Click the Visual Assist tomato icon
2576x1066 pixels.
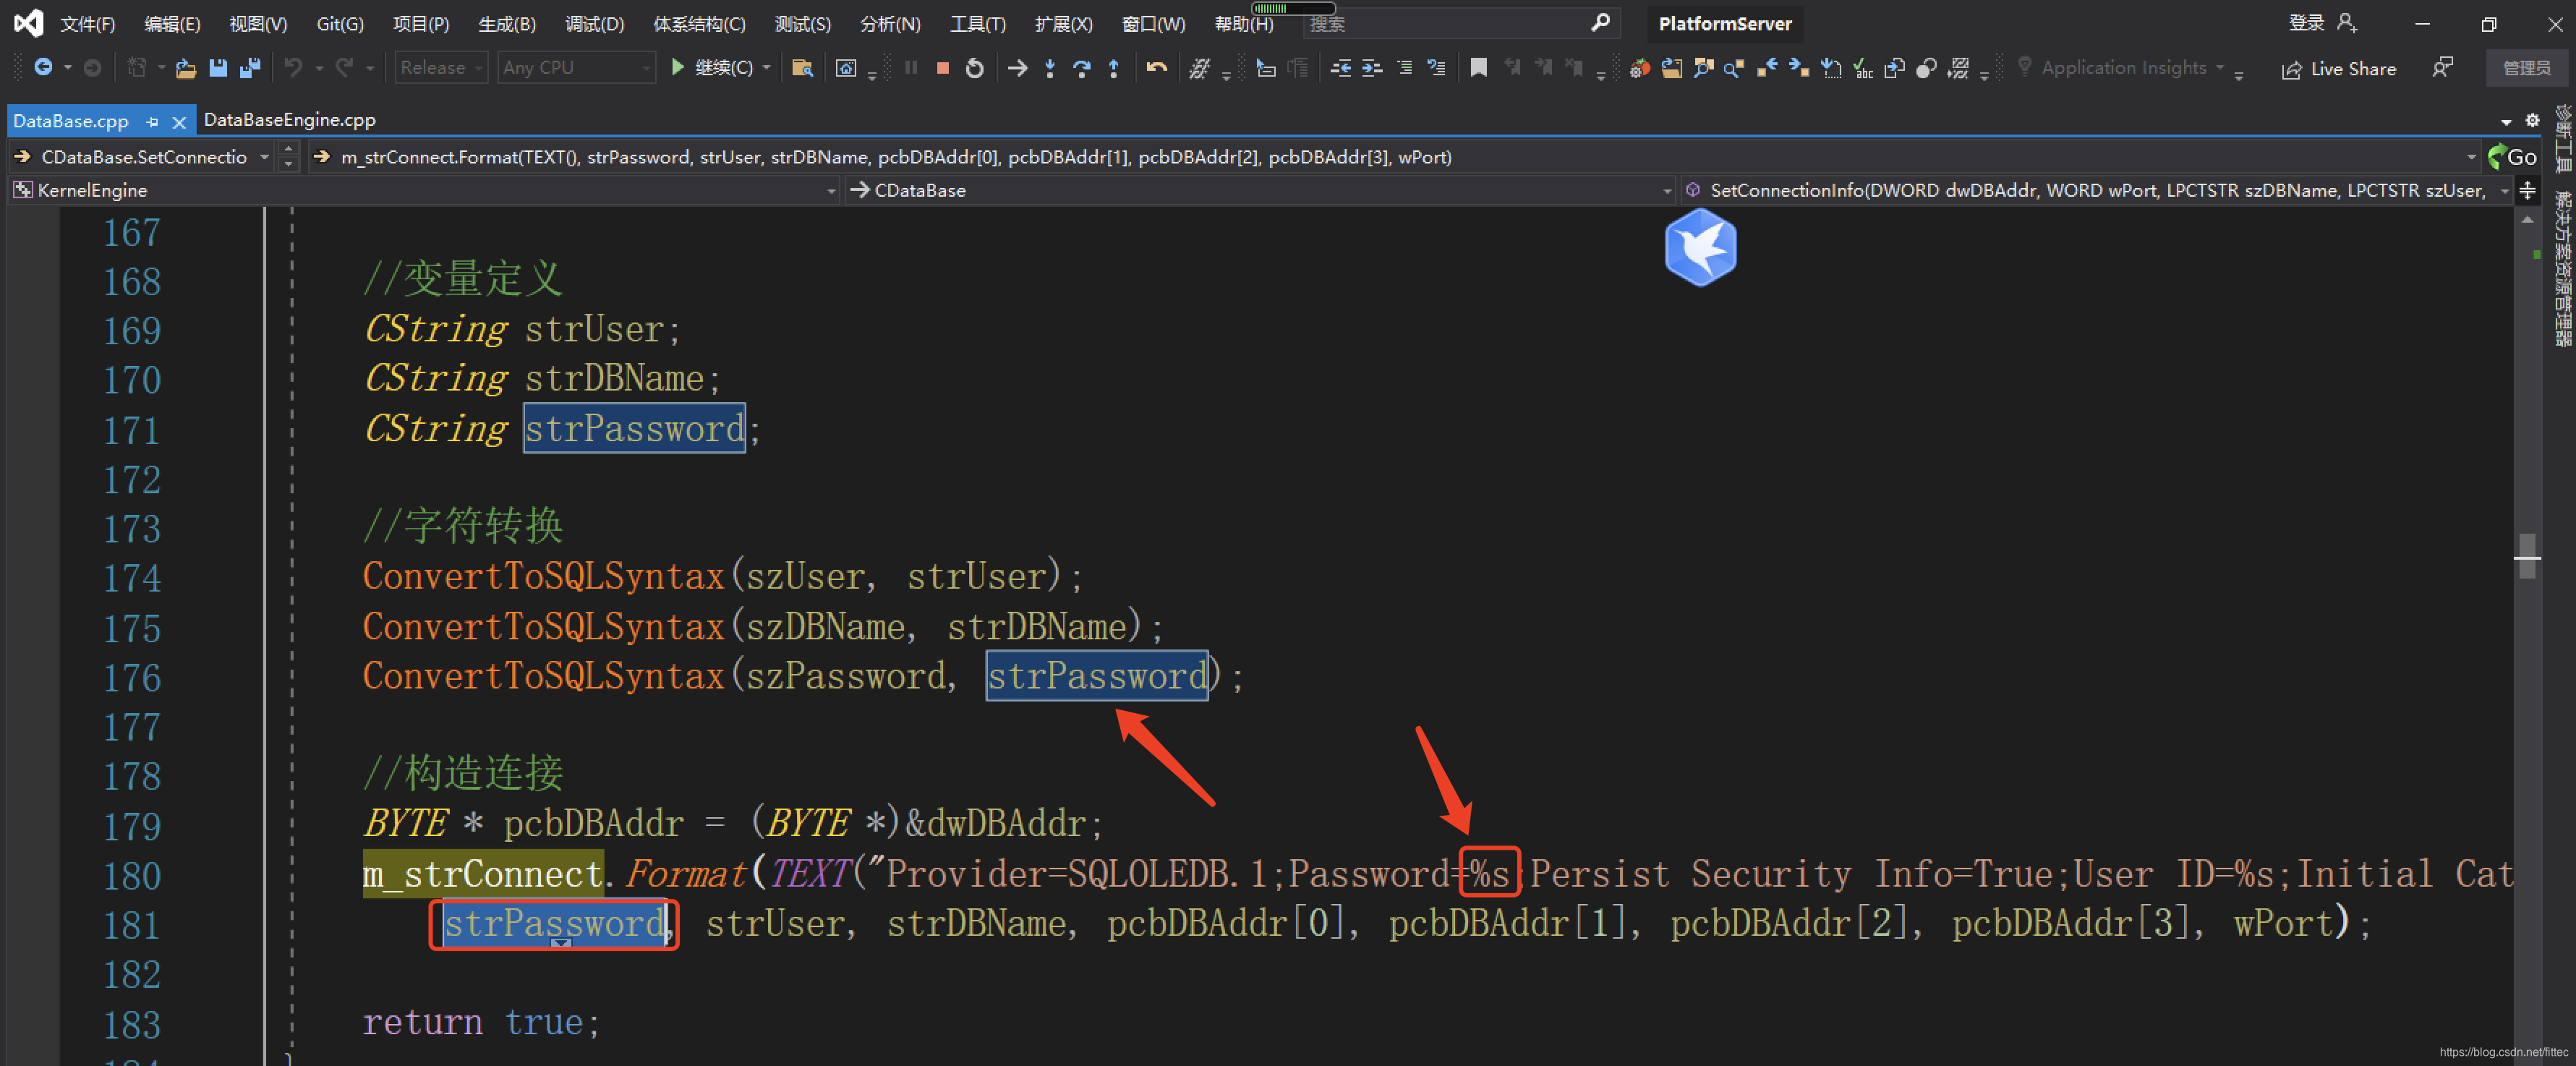tap(1639, 68)
